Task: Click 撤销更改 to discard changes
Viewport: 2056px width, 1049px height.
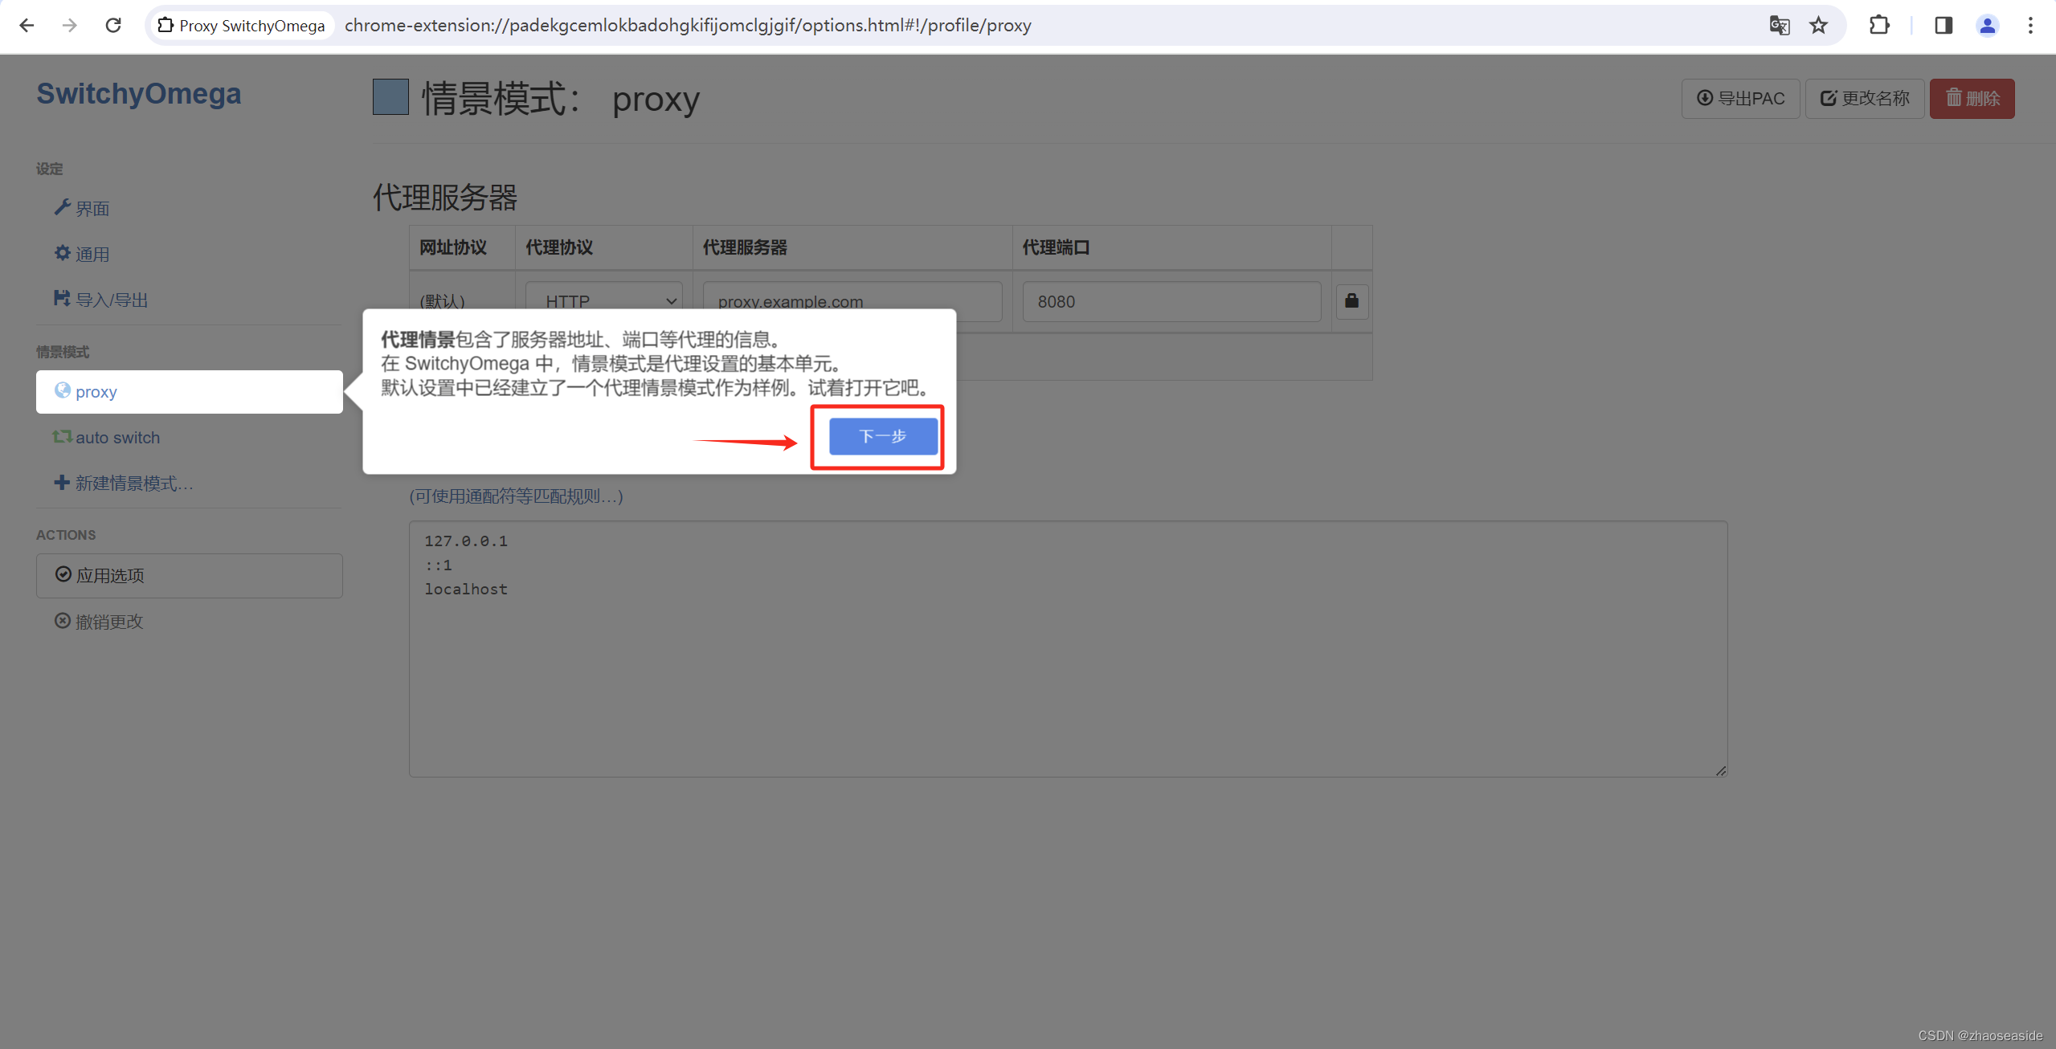Action: tap(99, 622)
